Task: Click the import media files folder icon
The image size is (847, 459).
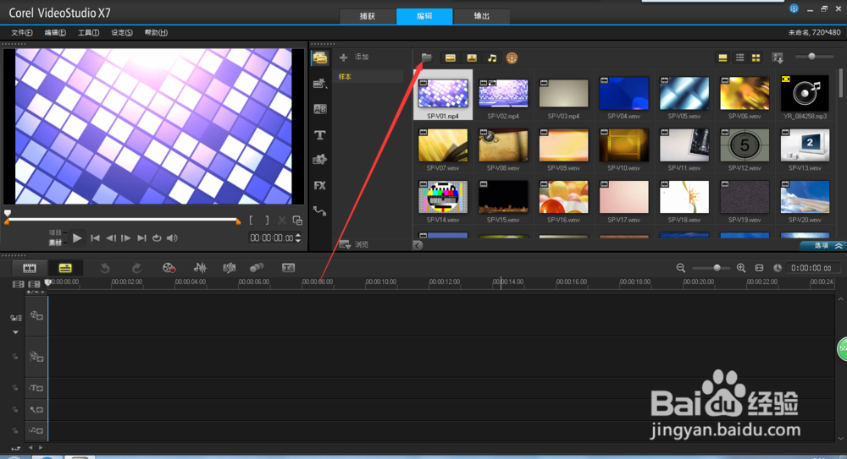Action: [427, 57]
